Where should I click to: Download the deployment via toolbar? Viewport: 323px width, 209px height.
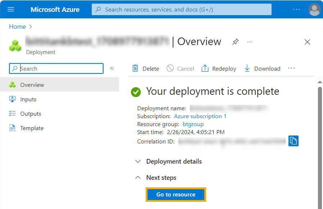262,68
